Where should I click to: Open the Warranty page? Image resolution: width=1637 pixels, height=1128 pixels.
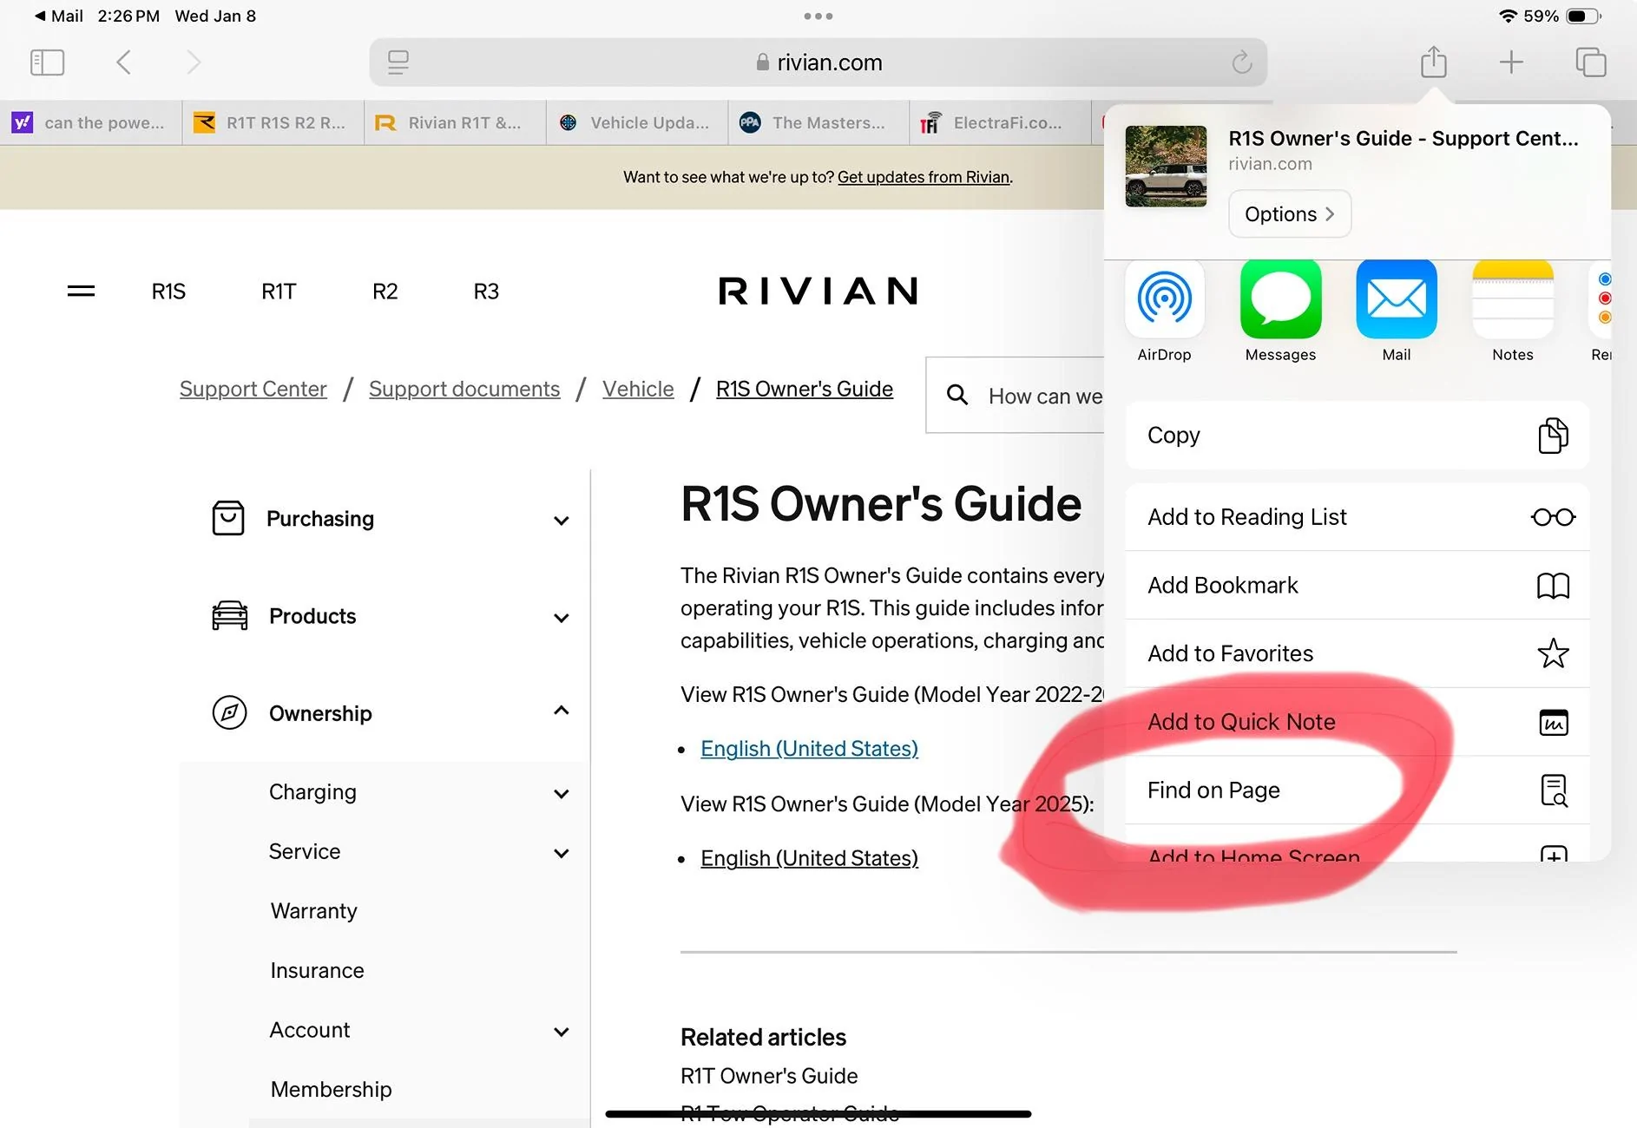click(x=313, y=911)
